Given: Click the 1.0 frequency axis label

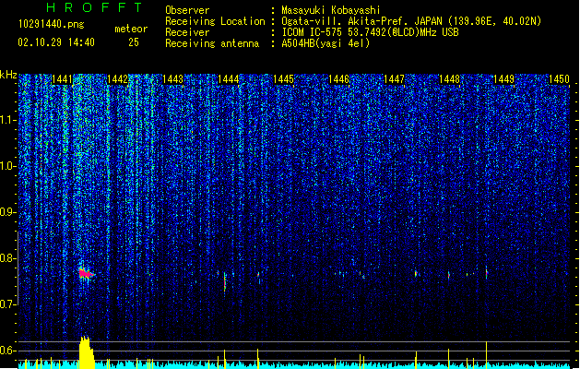Looking at the screenshot, I should (7, 166).
